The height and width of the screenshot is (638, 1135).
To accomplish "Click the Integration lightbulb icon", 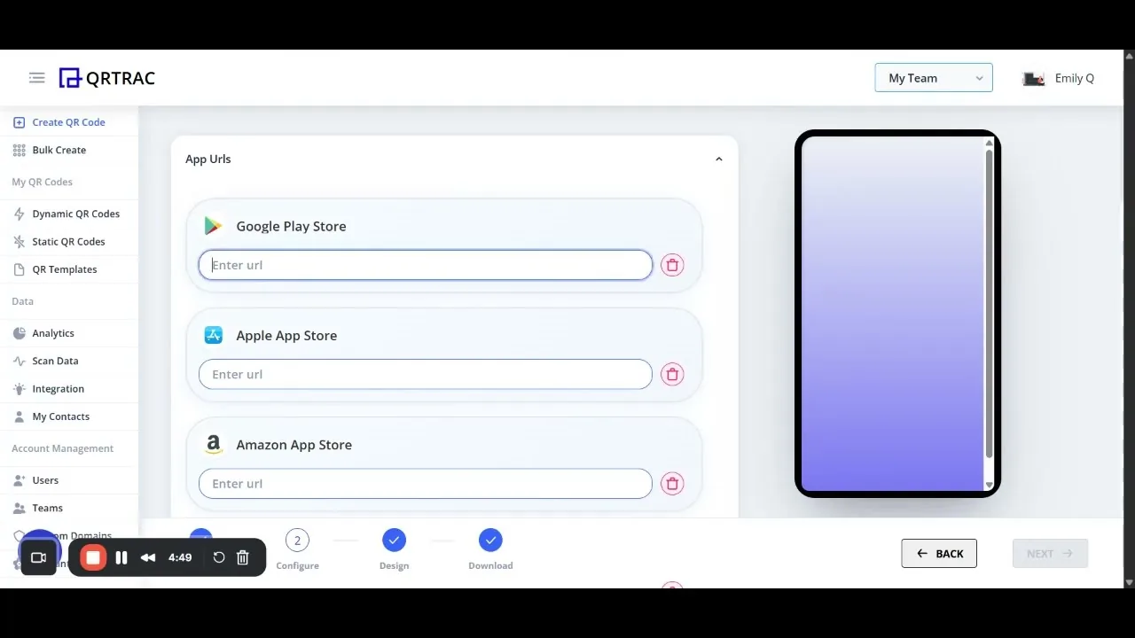I will coord(19,389).
